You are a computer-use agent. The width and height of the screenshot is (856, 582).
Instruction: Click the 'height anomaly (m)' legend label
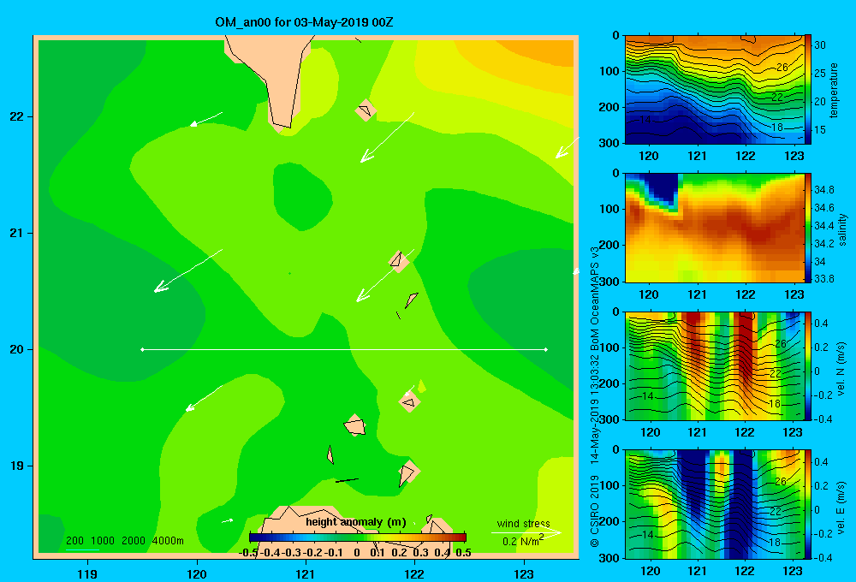(x=356, y=522)
